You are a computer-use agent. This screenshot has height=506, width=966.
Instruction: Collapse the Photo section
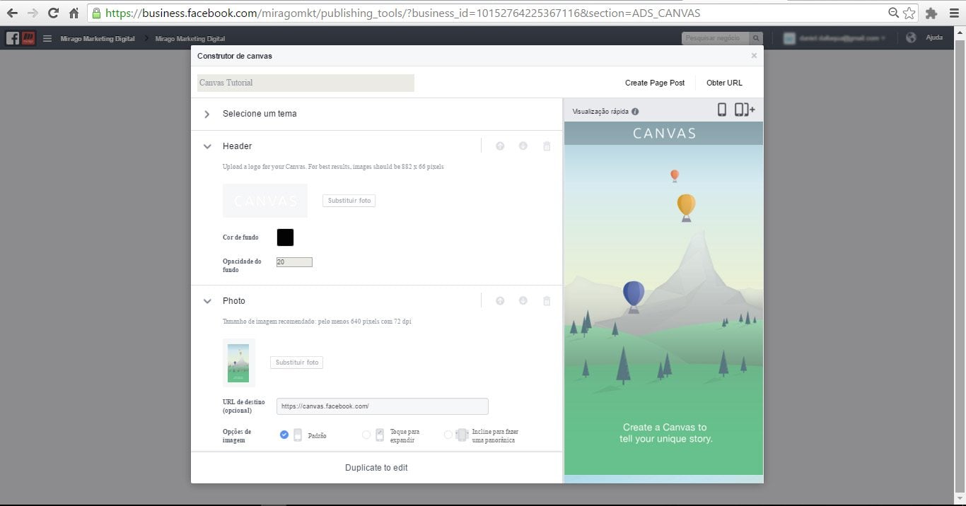click(x=207, y=301)
